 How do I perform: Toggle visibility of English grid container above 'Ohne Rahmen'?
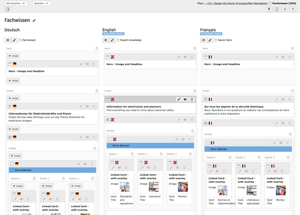click(x=183, y=140)
